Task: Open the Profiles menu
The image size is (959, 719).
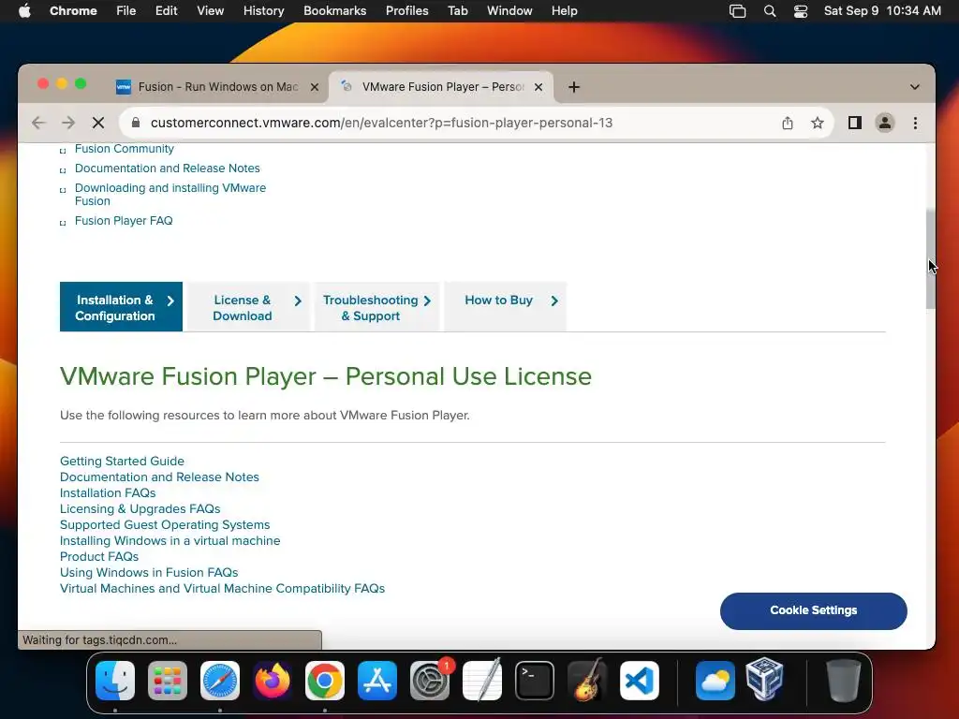Action: [406, 11]
